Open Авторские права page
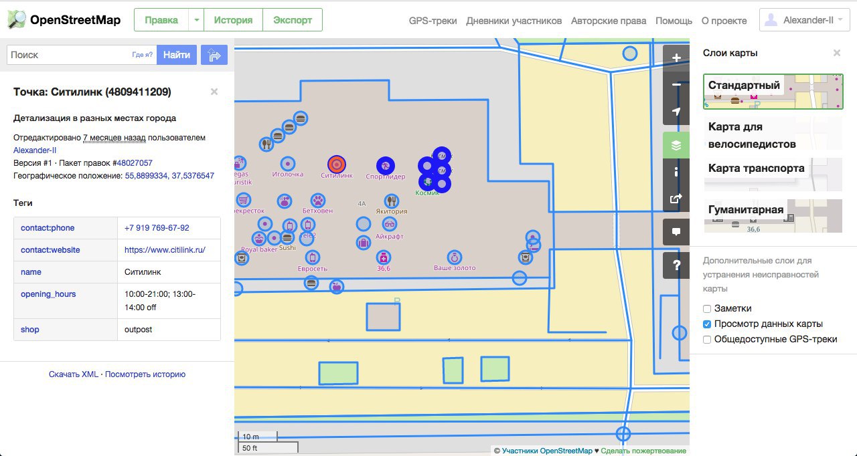 [609, 21]
